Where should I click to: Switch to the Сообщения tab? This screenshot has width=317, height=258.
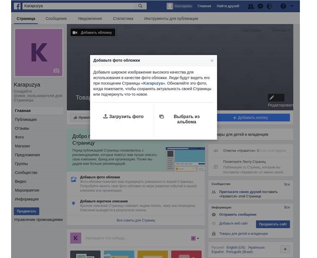click(56, 18)
